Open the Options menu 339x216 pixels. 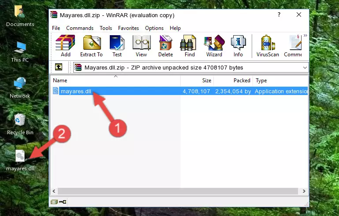point(154,28)
